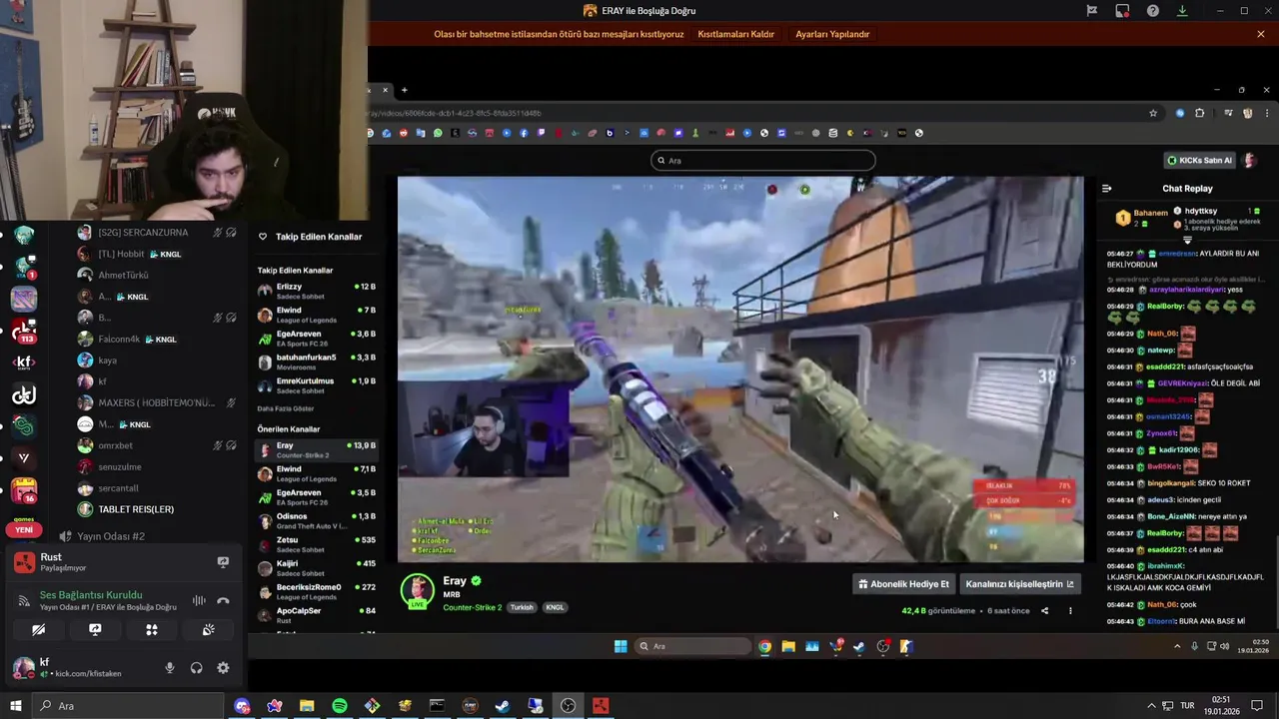Mute the Discord microphone
This screenshot has height=719, width=1279.
(x=170, y=668)
